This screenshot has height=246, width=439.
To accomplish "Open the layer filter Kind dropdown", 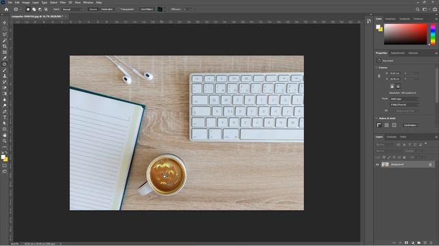I will [385, 144].
